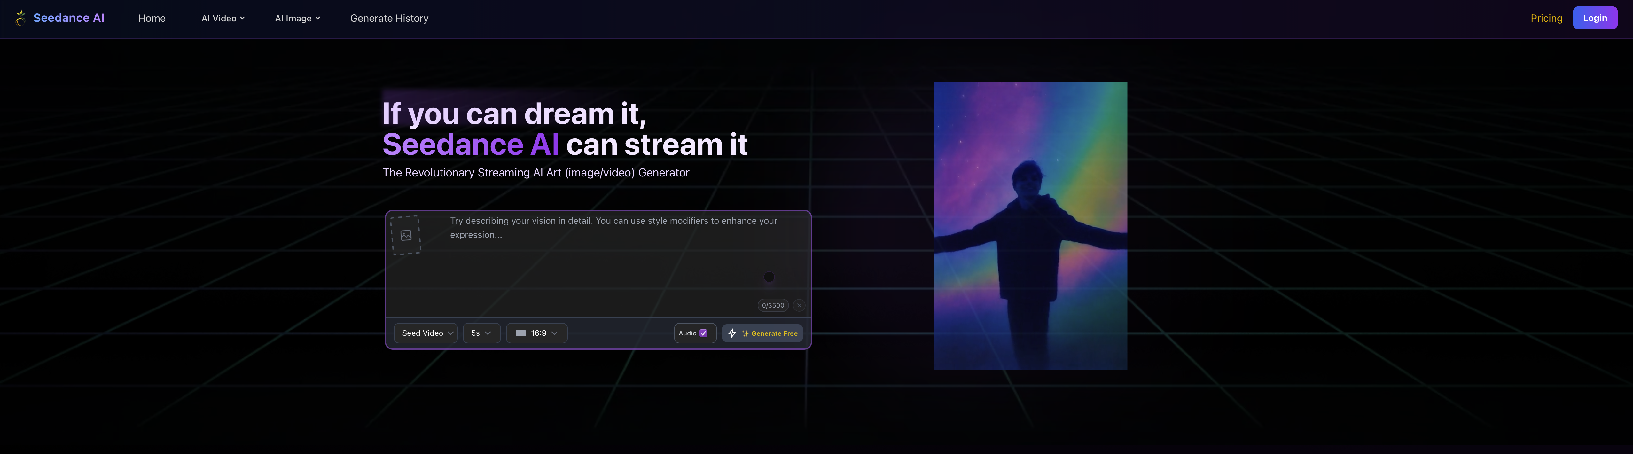Click the "can stream it" headline text
This screenshot has height=454, width=1633.
657,145
